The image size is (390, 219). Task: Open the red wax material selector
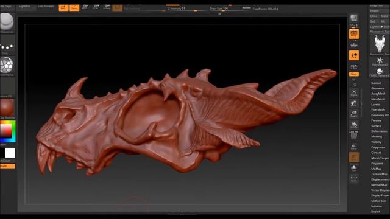pos(7,108)
